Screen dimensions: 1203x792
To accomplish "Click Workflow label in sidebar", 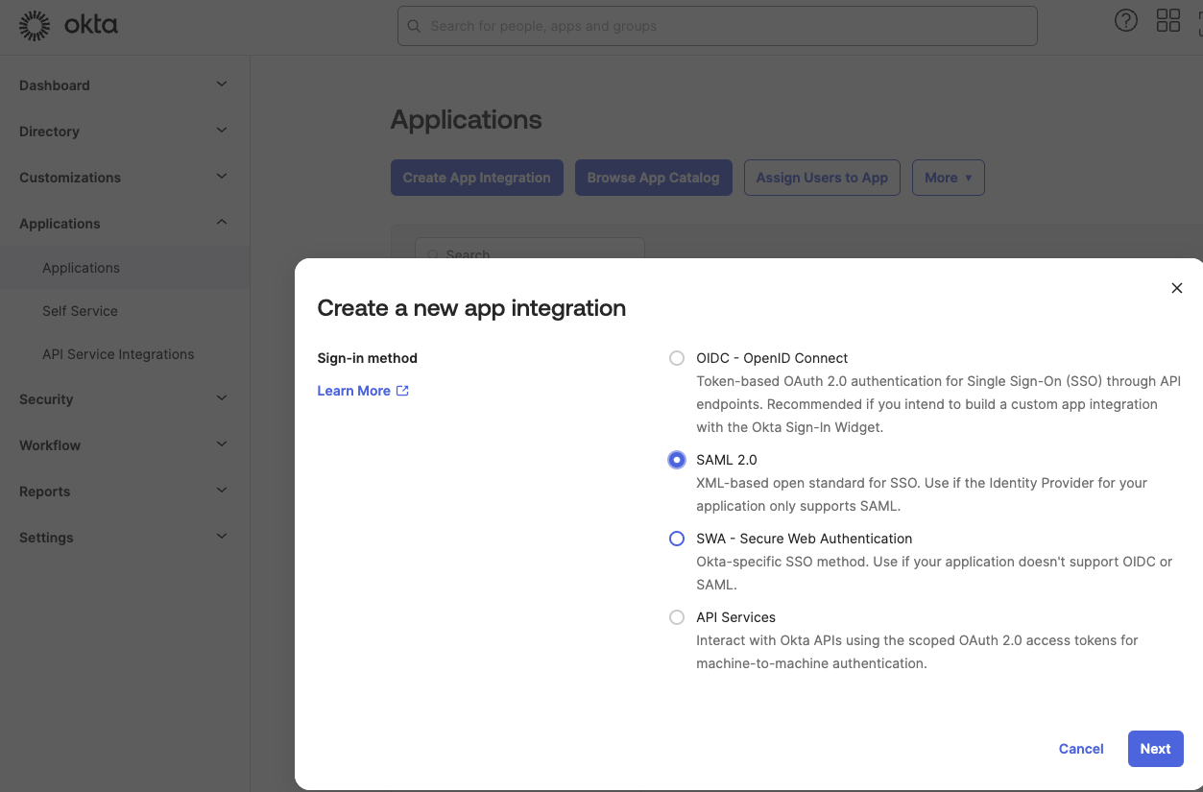I will point(50,445).
